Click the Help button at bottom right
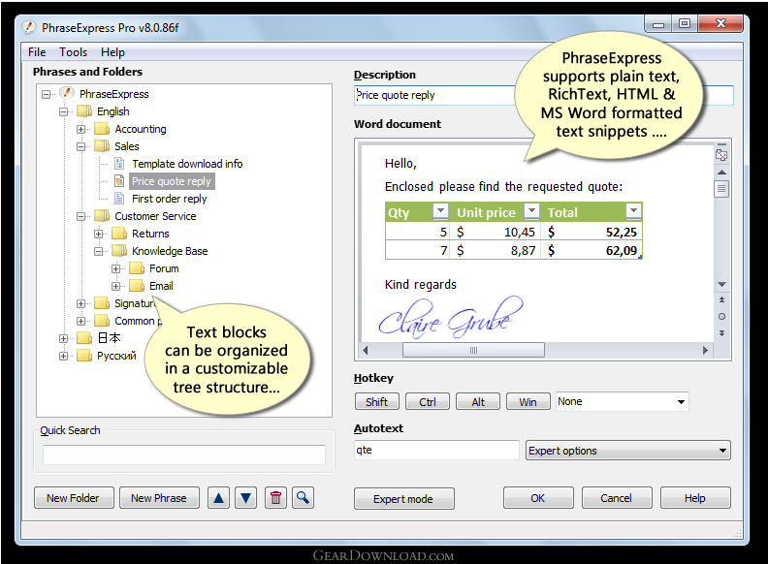The height and width of the screenshot is (564, 768). [695, 498]
